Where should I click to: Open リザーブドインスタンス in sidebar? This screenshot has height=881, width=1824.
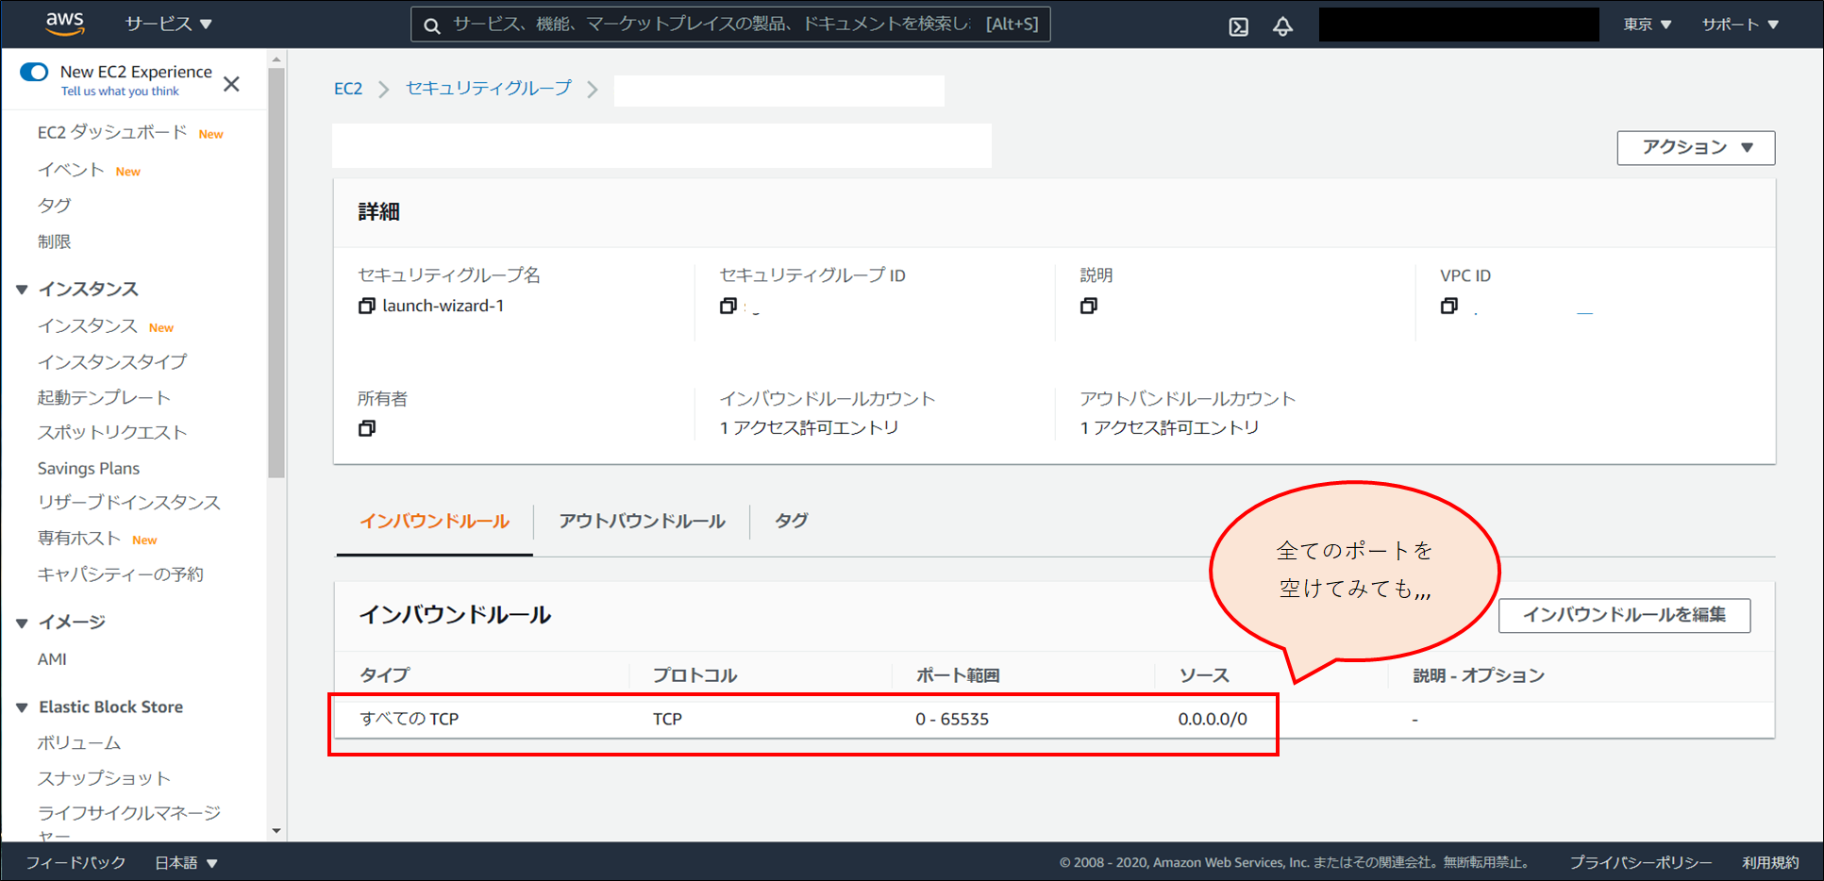tap(128, 503)
